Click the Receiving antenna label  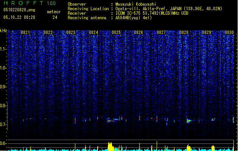(x=87, y=18)
